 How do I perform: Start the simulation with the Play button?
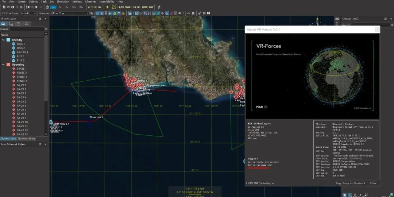pyautogui.click(x=37, y=7)
